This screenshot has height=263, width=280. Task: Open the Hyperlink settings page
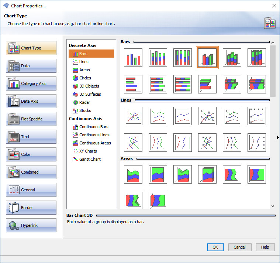coord(31,225)
